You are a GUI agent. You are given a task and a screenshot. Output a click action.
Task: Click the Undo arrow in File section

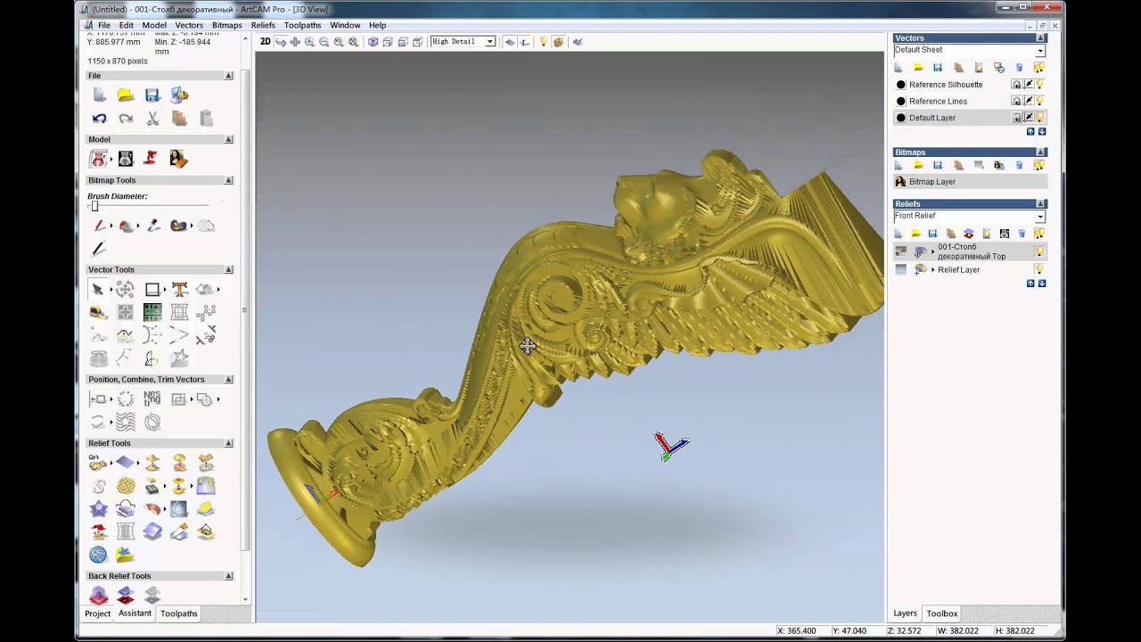pos(99,119)
